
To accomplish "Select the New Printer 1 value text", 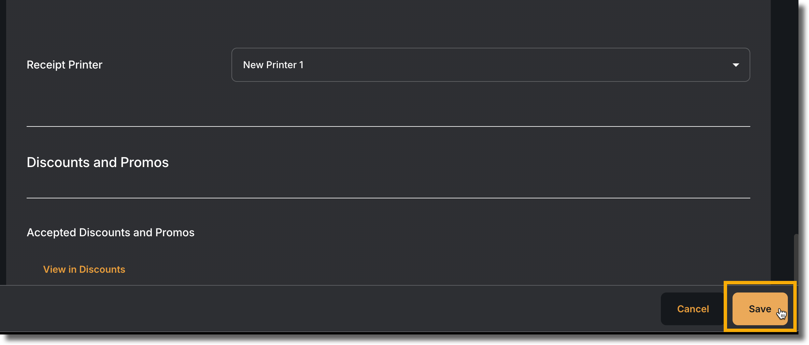I will coord(273,65).
